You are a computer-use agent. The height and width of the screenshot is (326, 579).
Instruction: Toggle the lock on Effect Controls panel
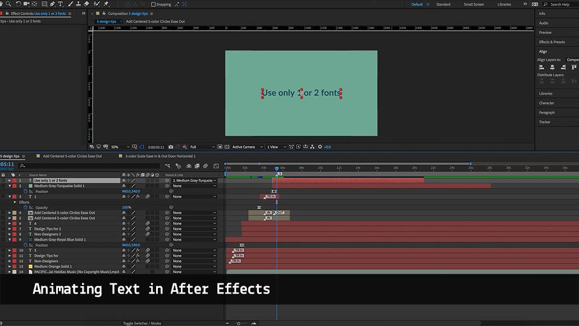7,13
